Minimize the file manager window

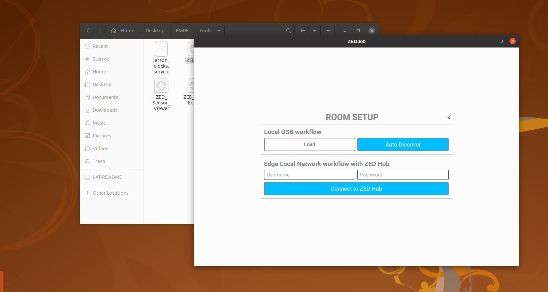point(345,31)
